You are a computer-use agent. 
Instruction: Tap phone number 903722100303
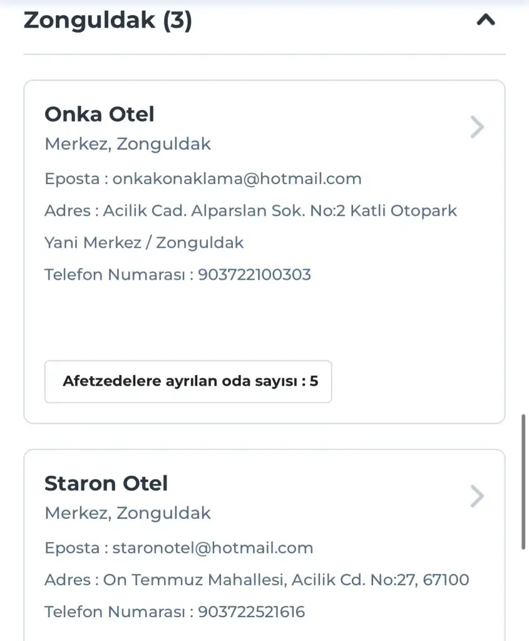click(x=254, y=275)
